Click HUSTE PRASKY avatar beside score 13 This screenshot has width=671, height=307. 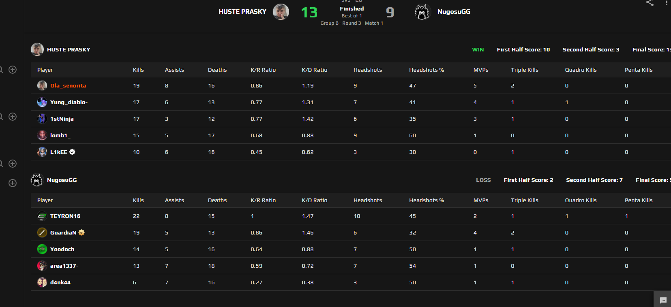(x=281, y=12)
